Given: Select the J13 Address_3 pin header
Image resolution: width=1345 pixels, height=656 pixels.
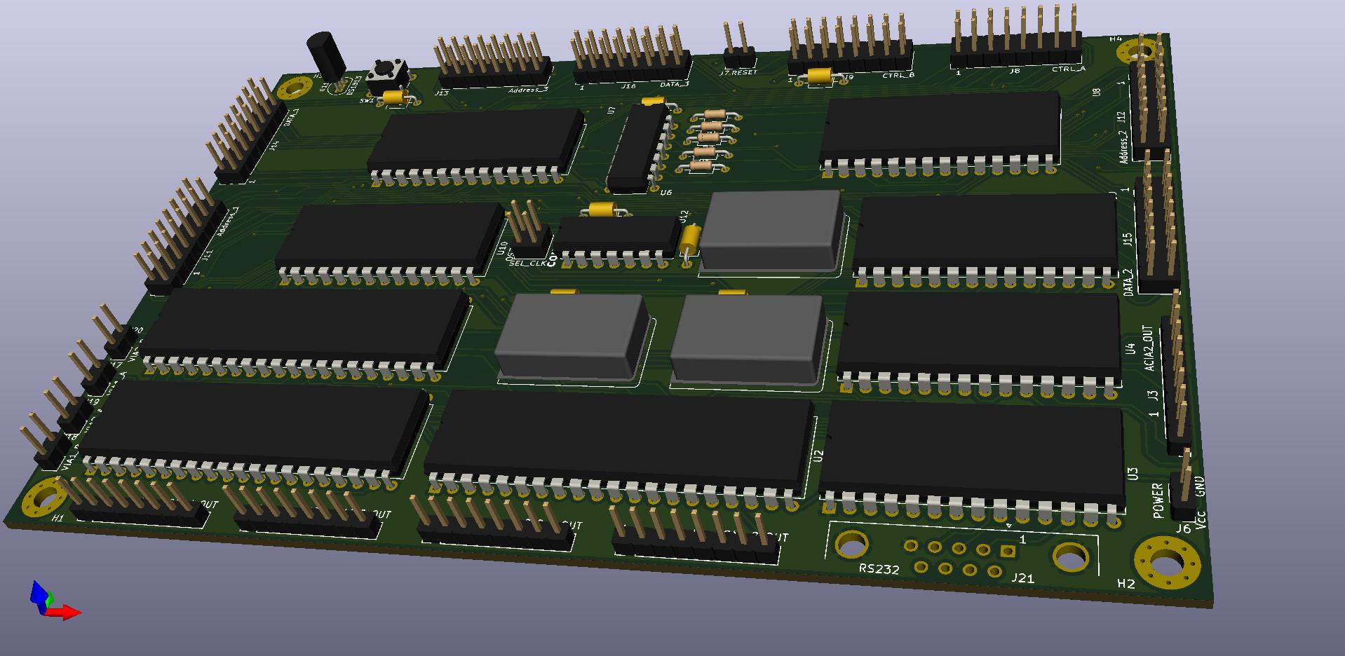Looking at the screenshot, I should [494, 71].
